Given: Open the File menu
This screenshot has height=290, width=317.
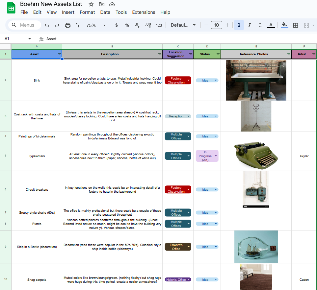Looking at the screenshot, I should click(x=24, y=12).
